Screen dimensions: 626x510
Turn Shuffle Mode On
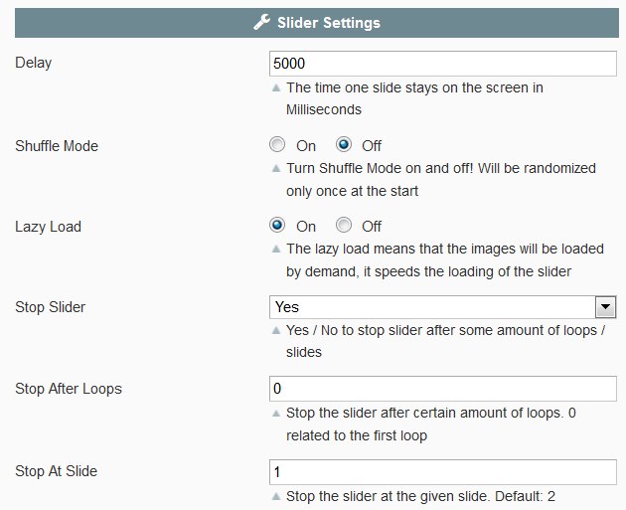(277, 144)
